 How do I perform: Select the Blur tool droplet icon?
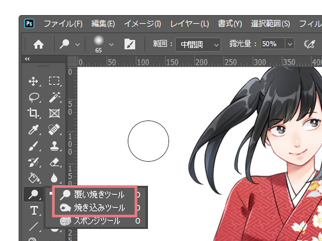click(54, 178)
